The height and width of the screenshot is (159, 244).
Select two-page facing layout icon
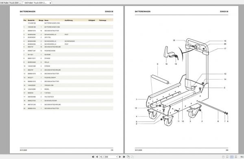231,157
